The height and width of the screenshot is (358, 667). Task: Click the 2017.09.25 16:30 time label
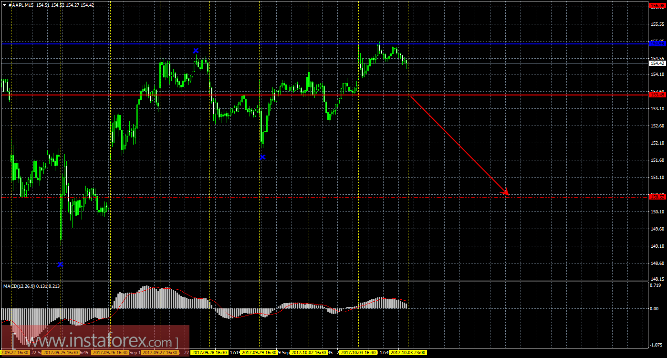coord(60,353)
